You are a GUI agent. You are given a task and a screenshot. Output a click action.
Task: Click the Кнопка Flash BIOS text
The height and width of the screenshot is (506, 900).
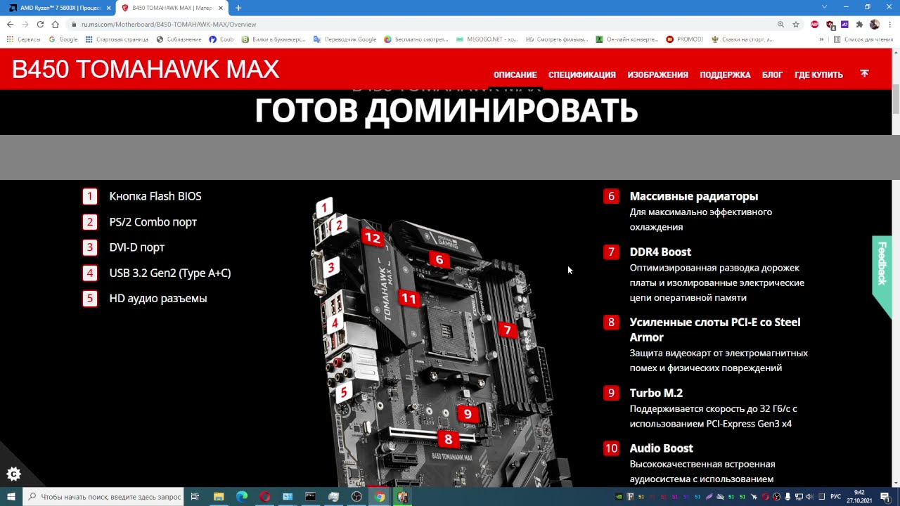coord(155,196)
